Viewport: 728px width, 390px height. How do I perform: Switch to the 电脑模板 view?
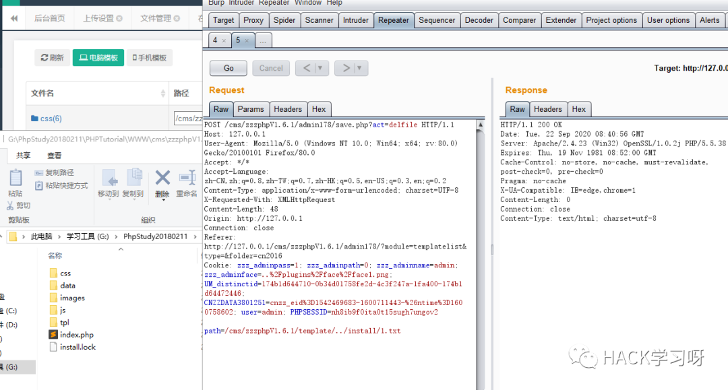(98, 57)
